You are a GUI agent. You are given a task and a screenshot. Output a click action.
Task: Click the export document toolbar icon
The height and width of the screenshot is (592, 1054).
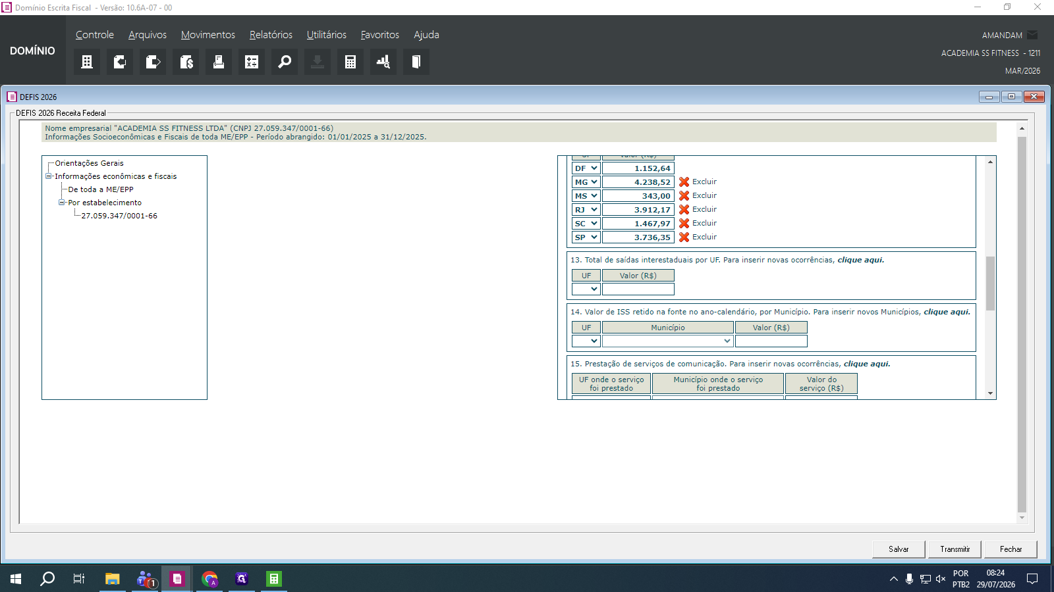pos(152,62)
